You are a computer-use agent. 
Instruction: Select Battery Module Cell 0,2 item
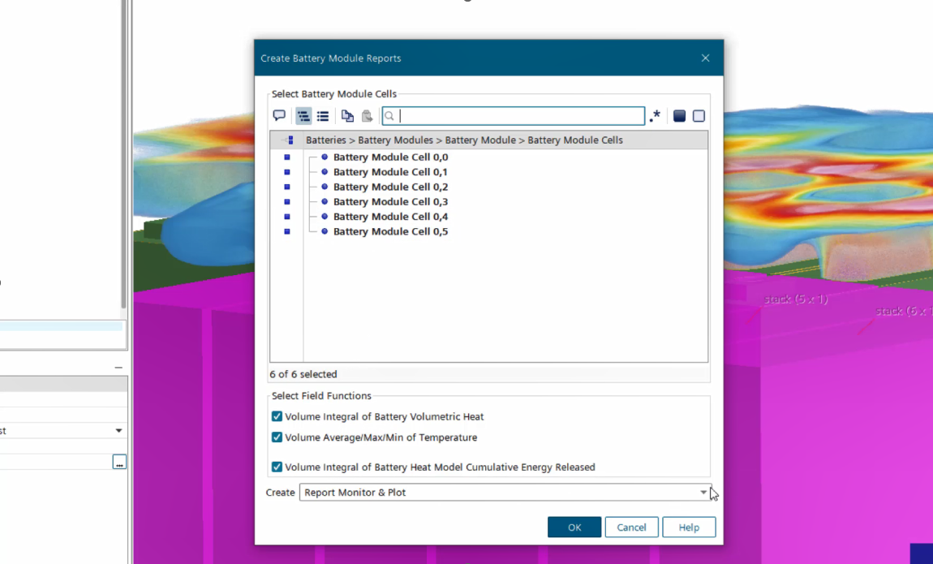tap(390, 187)
